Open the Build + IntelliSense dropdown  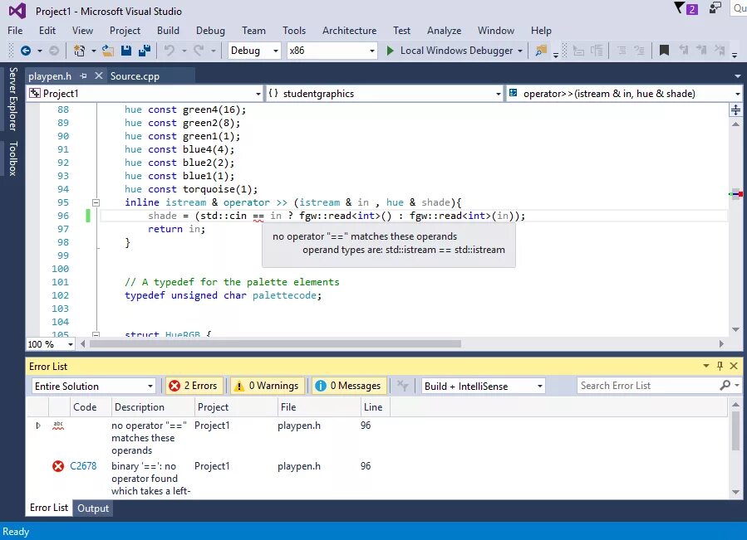click(x=483, y=386)
